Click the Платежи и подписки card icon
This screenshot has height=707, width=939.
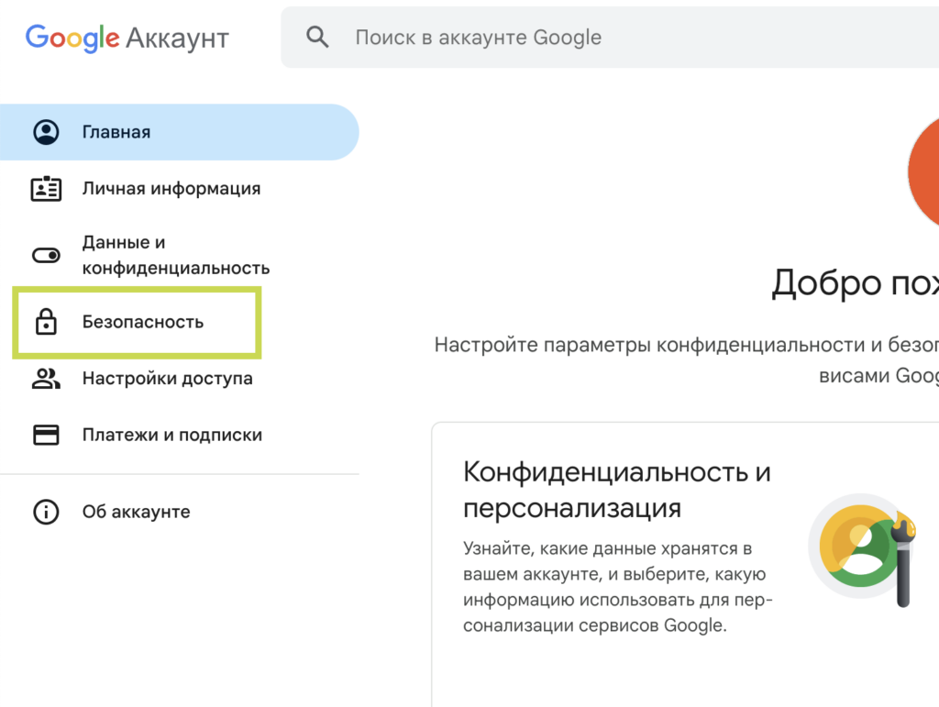coord(46,435)
